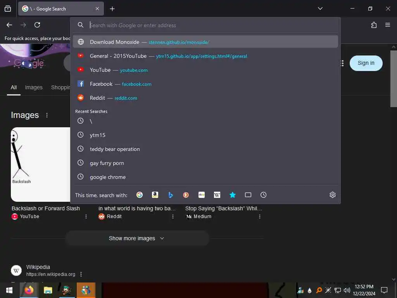
Task: Open the hamburger application menu
Action: pos(388,25)
